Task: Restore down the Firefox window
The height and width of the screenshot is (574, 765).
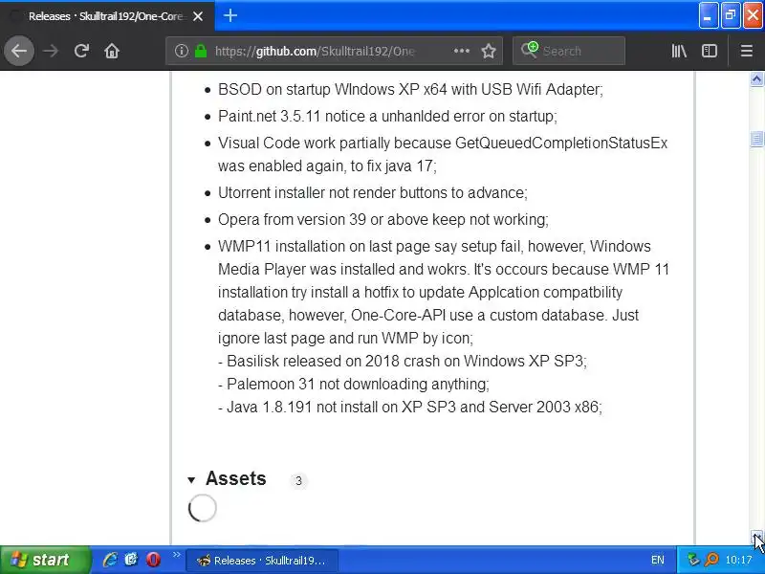Action: [x=731, y=16]
